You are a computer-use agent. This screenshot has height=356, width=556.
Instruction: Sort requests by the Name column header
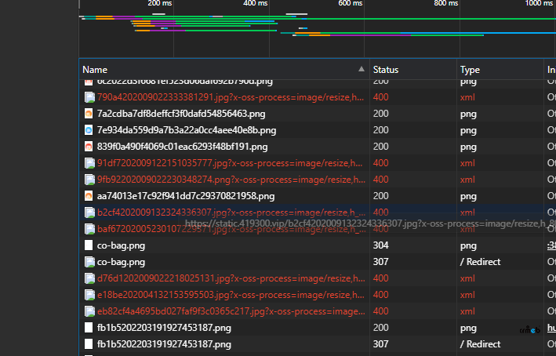[x=224, y=70]
